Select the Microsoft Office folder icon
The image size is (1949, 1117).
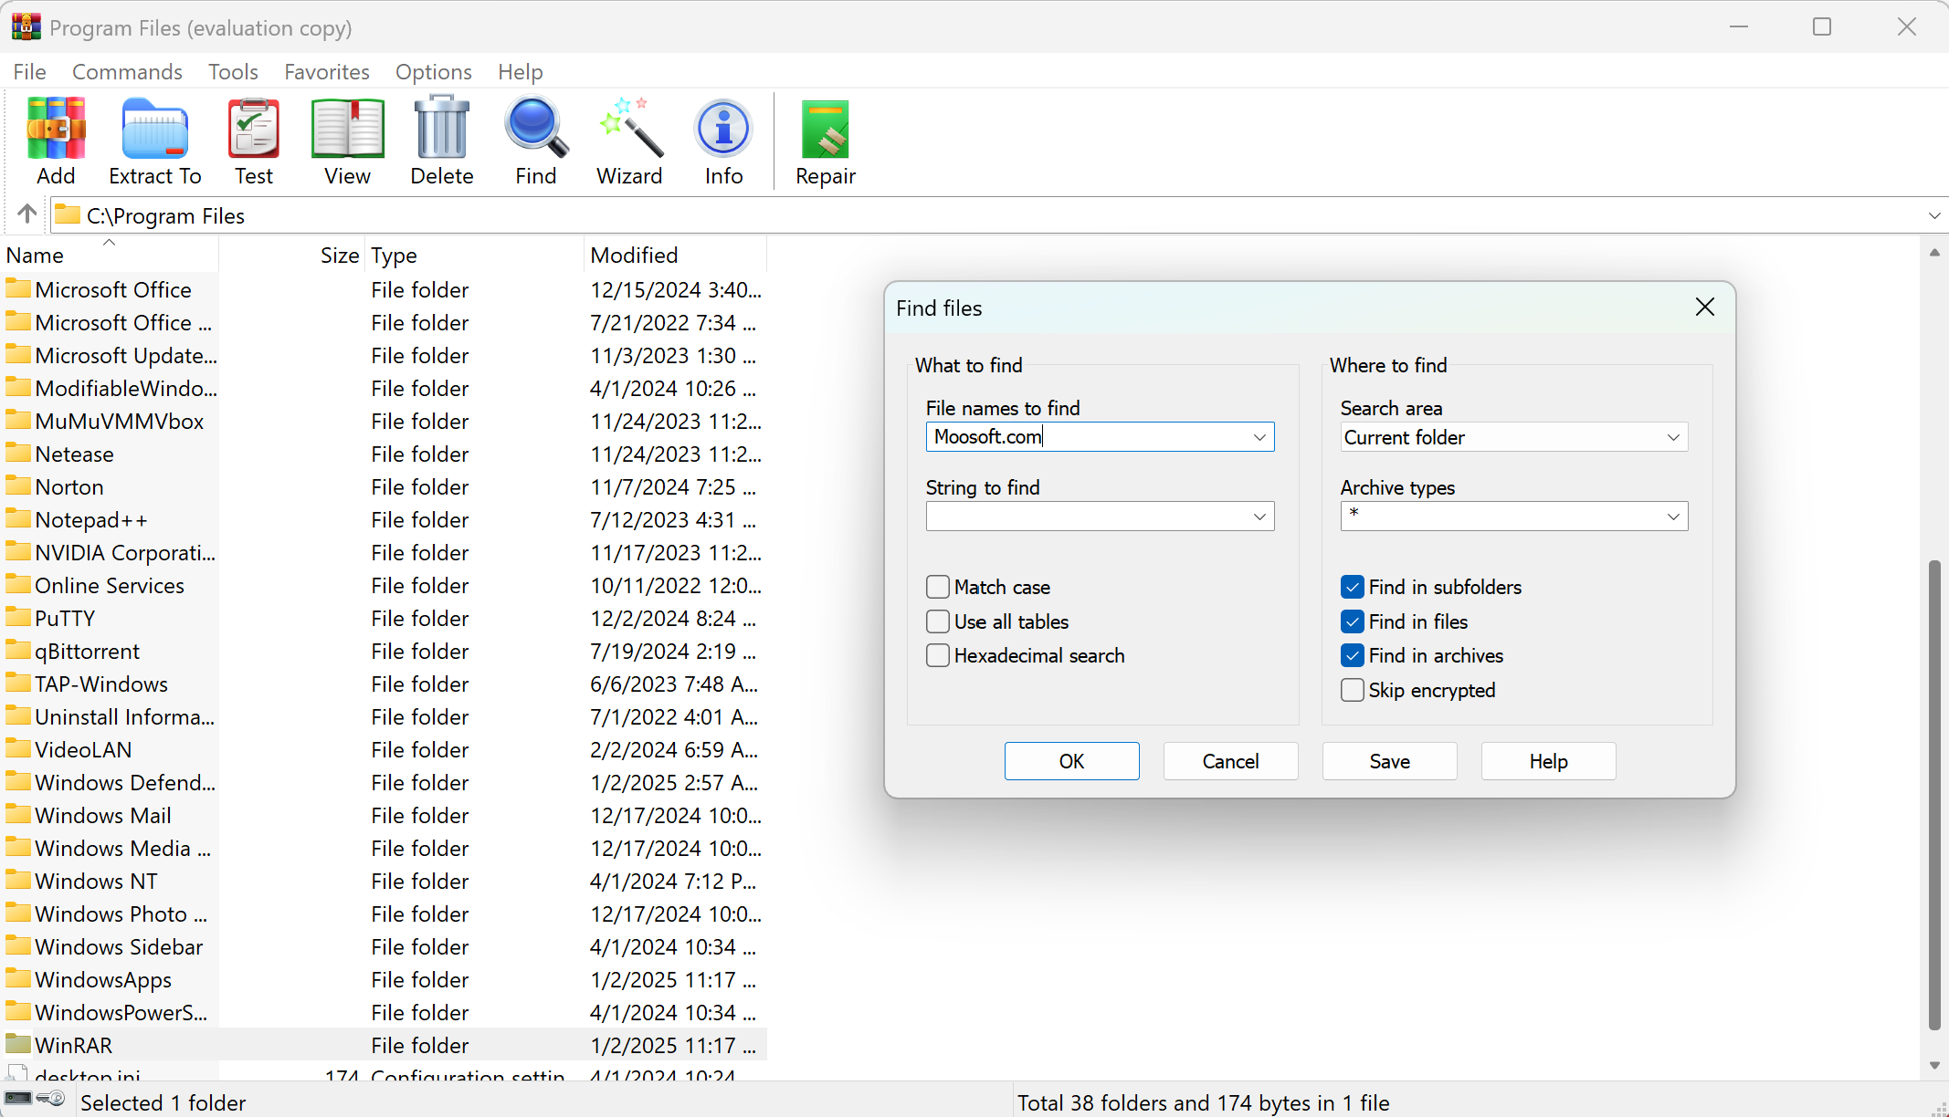pyautogui.click(x=18, y=288)
